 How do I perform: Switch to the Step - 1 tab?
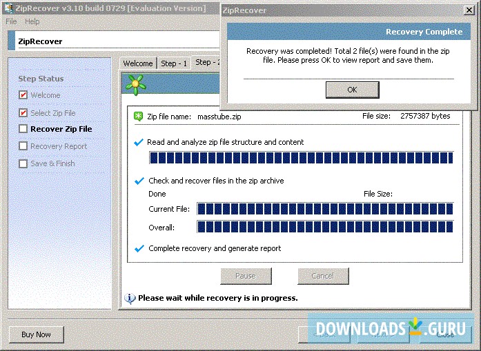174,63
